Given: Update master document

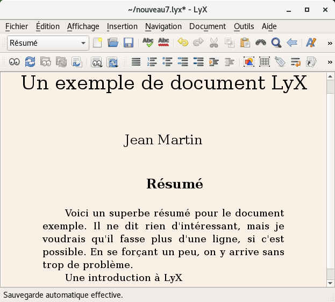Looking at the screenshot, I should point(61,62).
